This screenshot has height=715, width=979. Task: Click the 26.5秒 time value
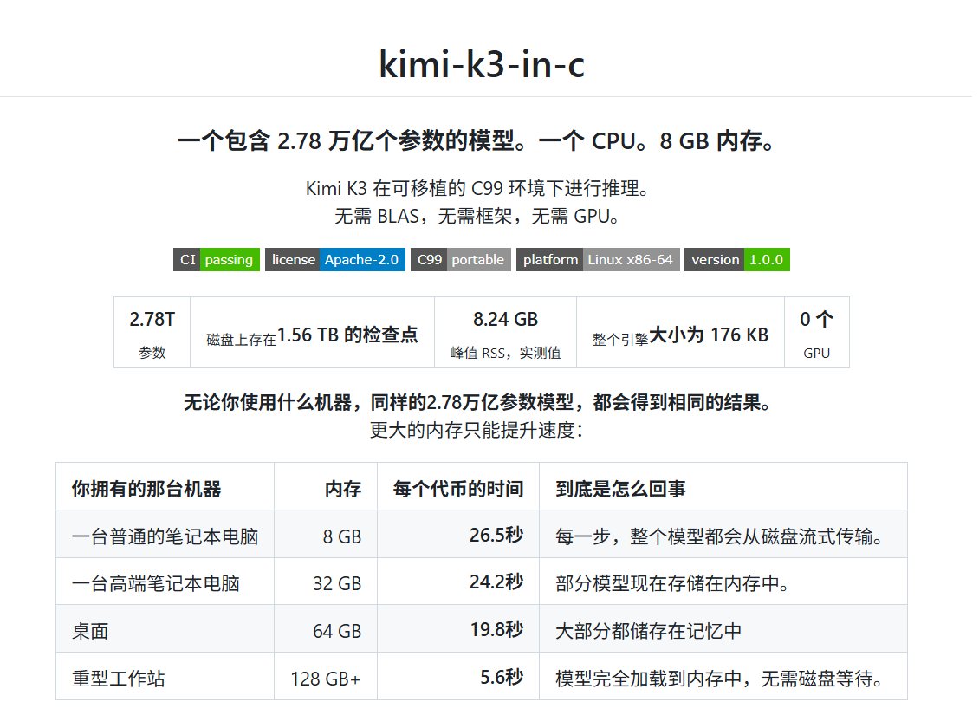point(496,535)
